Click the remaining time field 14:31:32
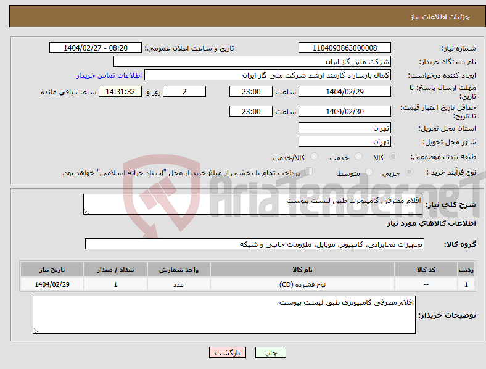This screenshot has height=369, width=486. [x=120, y=91]
